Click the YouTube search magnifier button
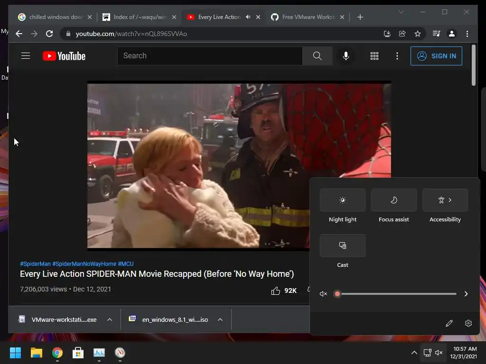Viewport: 486px width, 364px height. [317, 56]
